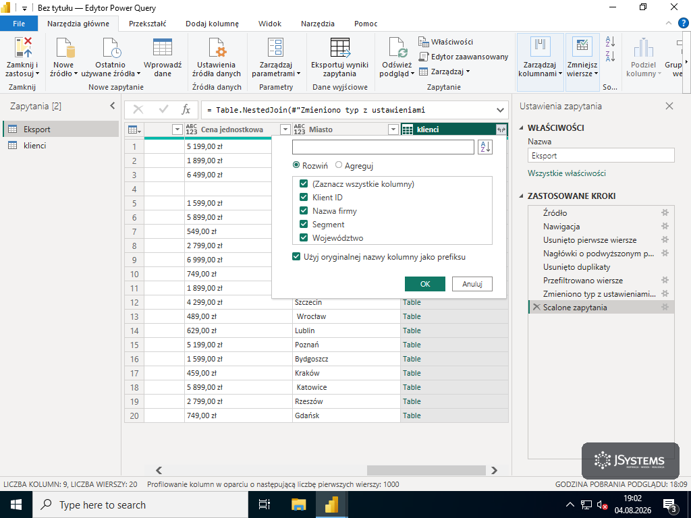Open gear settings for Źródło step
691x518 pixels.
[665, 212]
